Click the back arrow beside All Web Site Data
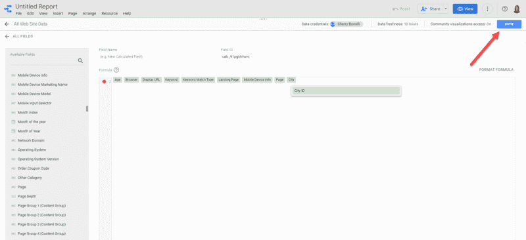This screenshot has width=526, height=240. pos(7,24)
